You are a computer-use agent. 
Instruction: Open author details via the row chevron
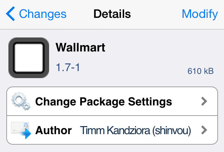[204, 131]
